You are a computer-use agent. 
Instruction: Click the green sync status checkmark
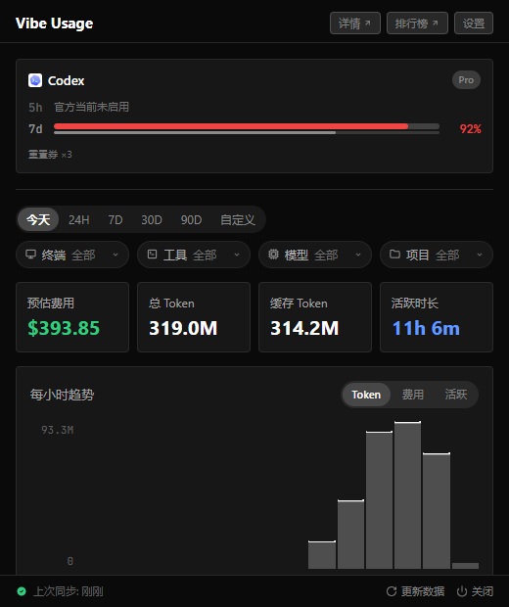coord(22,591)
